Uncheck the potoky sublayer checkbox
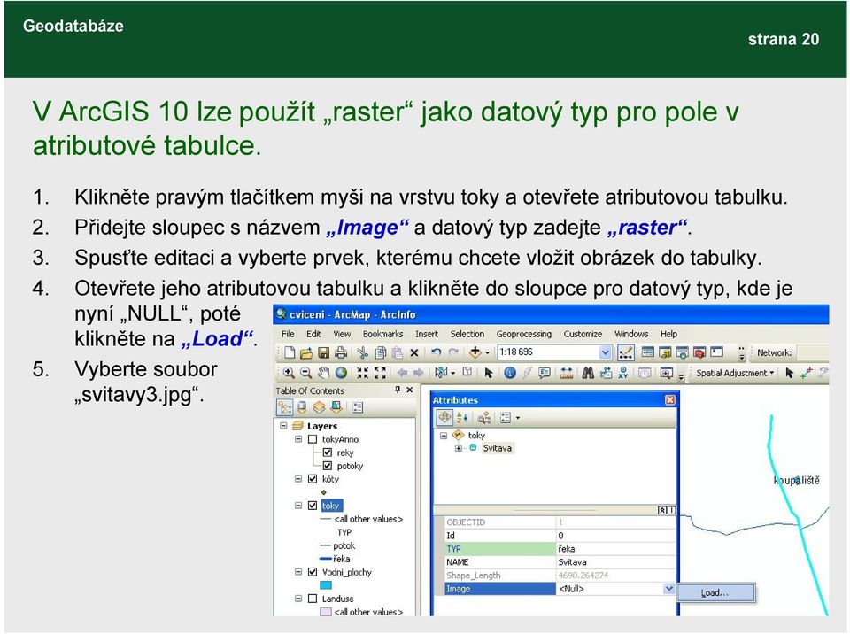 pos(328,466)
